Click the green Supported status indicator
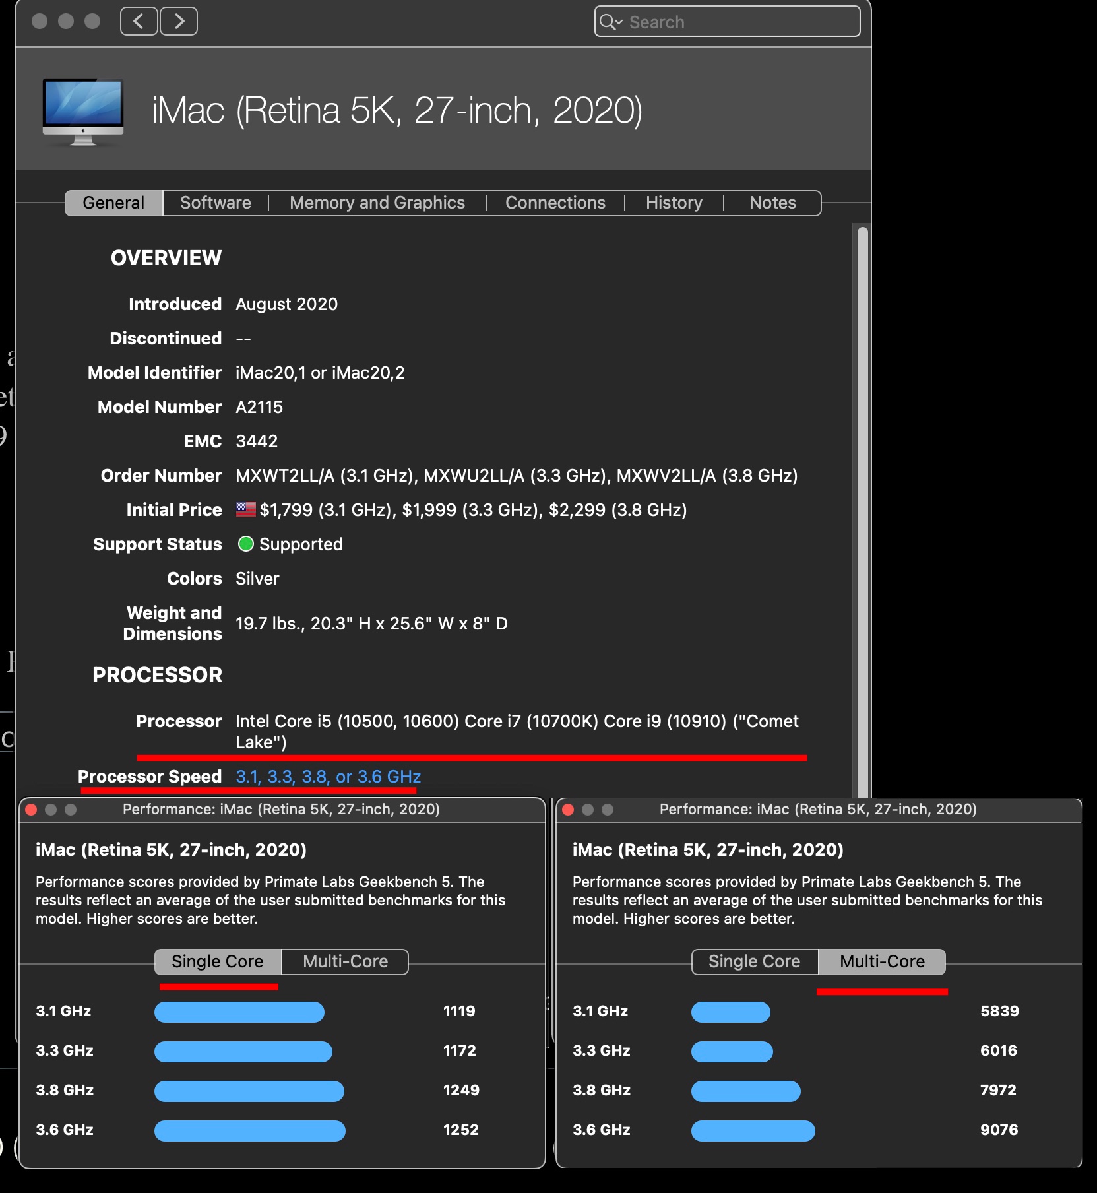This screenshot has height=1193, width=1097. tap(246, 544)
